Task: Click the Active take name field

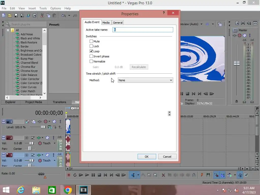Action: tap(143, 30)
